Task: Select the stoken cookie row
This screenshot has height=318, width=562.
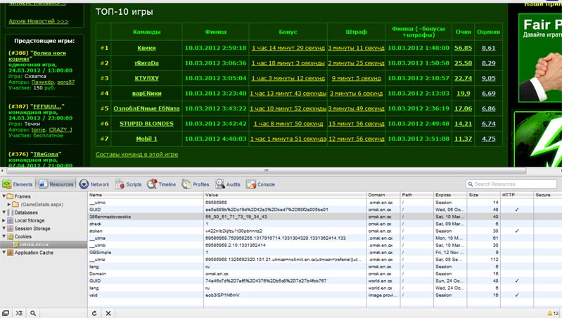Action: pos(325,231)
